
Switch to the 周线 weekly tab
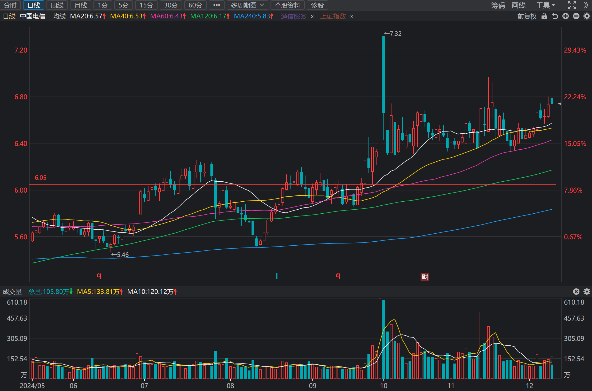click(x=57, y=5)
